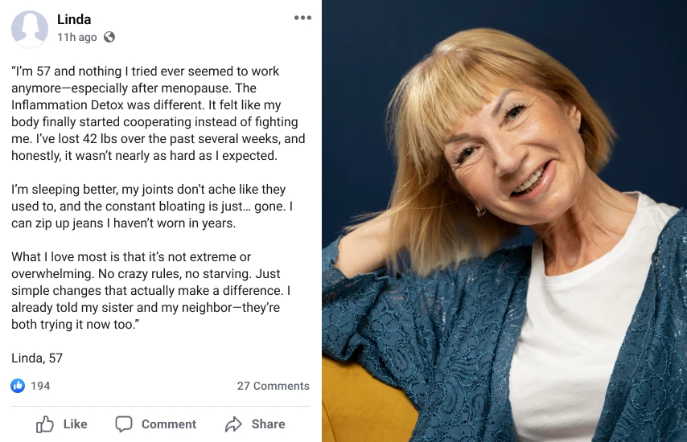Viewport: 687px width, 442px height.
Task: Click the paragraph starting "I'm sleeping better"
Action: 151,207
